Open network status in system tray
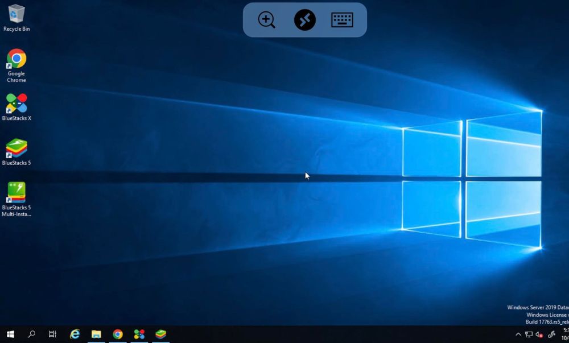The width and height of the screenshot is (569, 343). [529, 334]
